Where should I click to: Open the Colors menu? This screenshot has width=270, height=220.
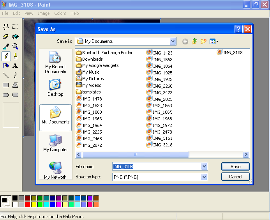pos(60,13)
